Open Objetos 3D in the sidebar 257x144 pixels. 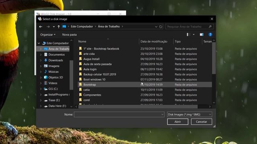pyautogui.click(x=55, y=77)
